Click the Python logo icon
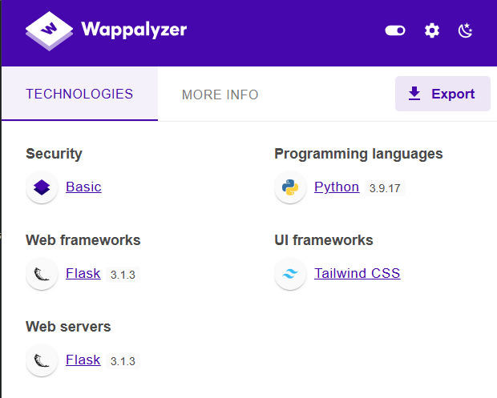This screenshot has width=497, height=398. pyautogui.click(x=290, y=187)
